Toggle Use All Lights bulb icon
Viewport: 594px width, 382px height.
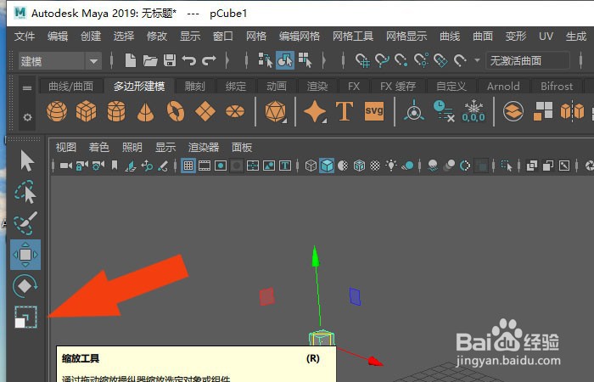[x=391, y=166]
